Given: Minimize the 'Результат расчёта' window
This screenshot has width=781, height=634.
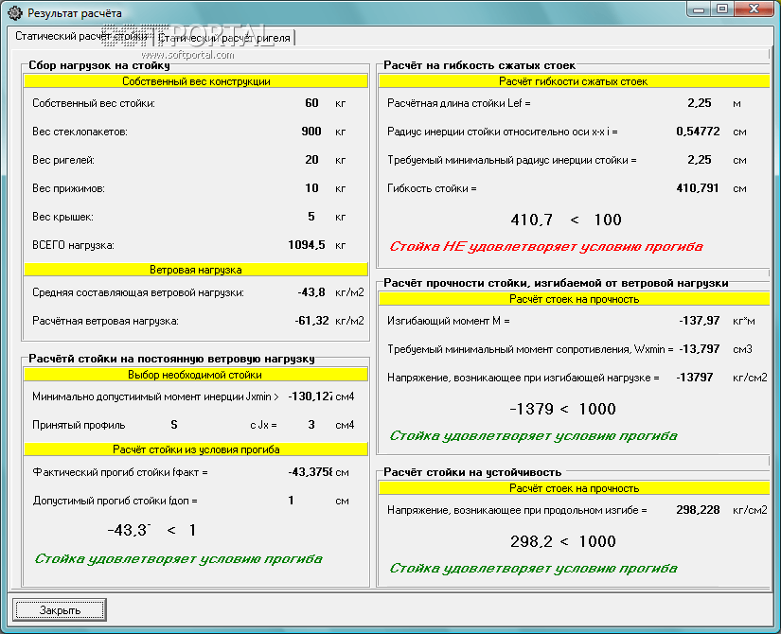Looking at the screenshot, I should (x=699, y=9).
